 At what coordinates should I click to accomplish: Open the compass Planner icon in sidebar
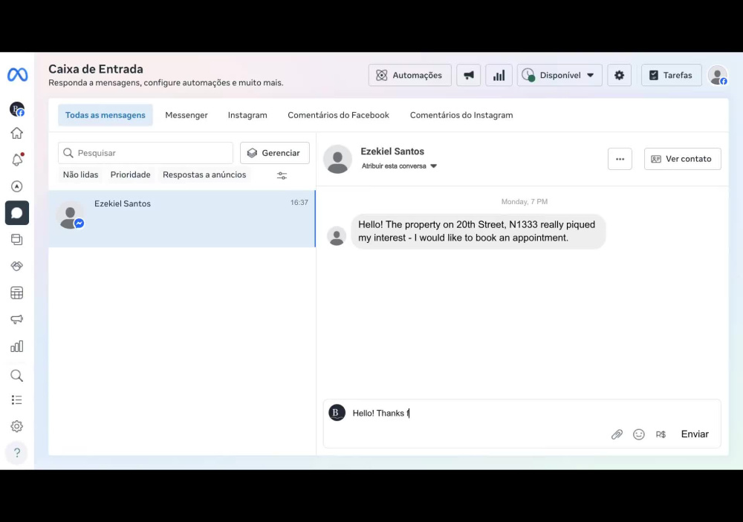[17, 186]
